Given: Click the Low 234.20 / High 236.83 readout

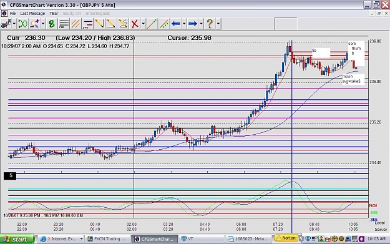Looking at the screenshot, I should point(95,38).
